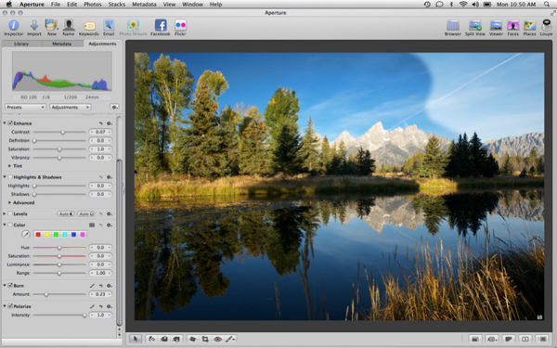Select the blue color swatch
This screenshot has width=557, height=348.
[x=73, y=235]
